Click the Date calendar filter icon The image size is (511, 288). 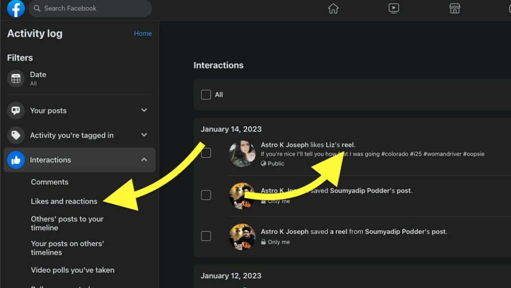[x=16, y=79]
